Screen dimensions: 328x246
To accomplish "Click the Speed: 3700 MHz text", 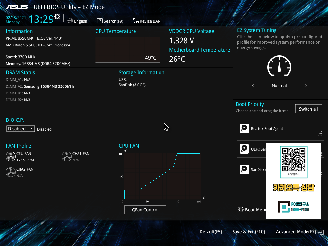I will pyautogui.click(x=20, y=57).
